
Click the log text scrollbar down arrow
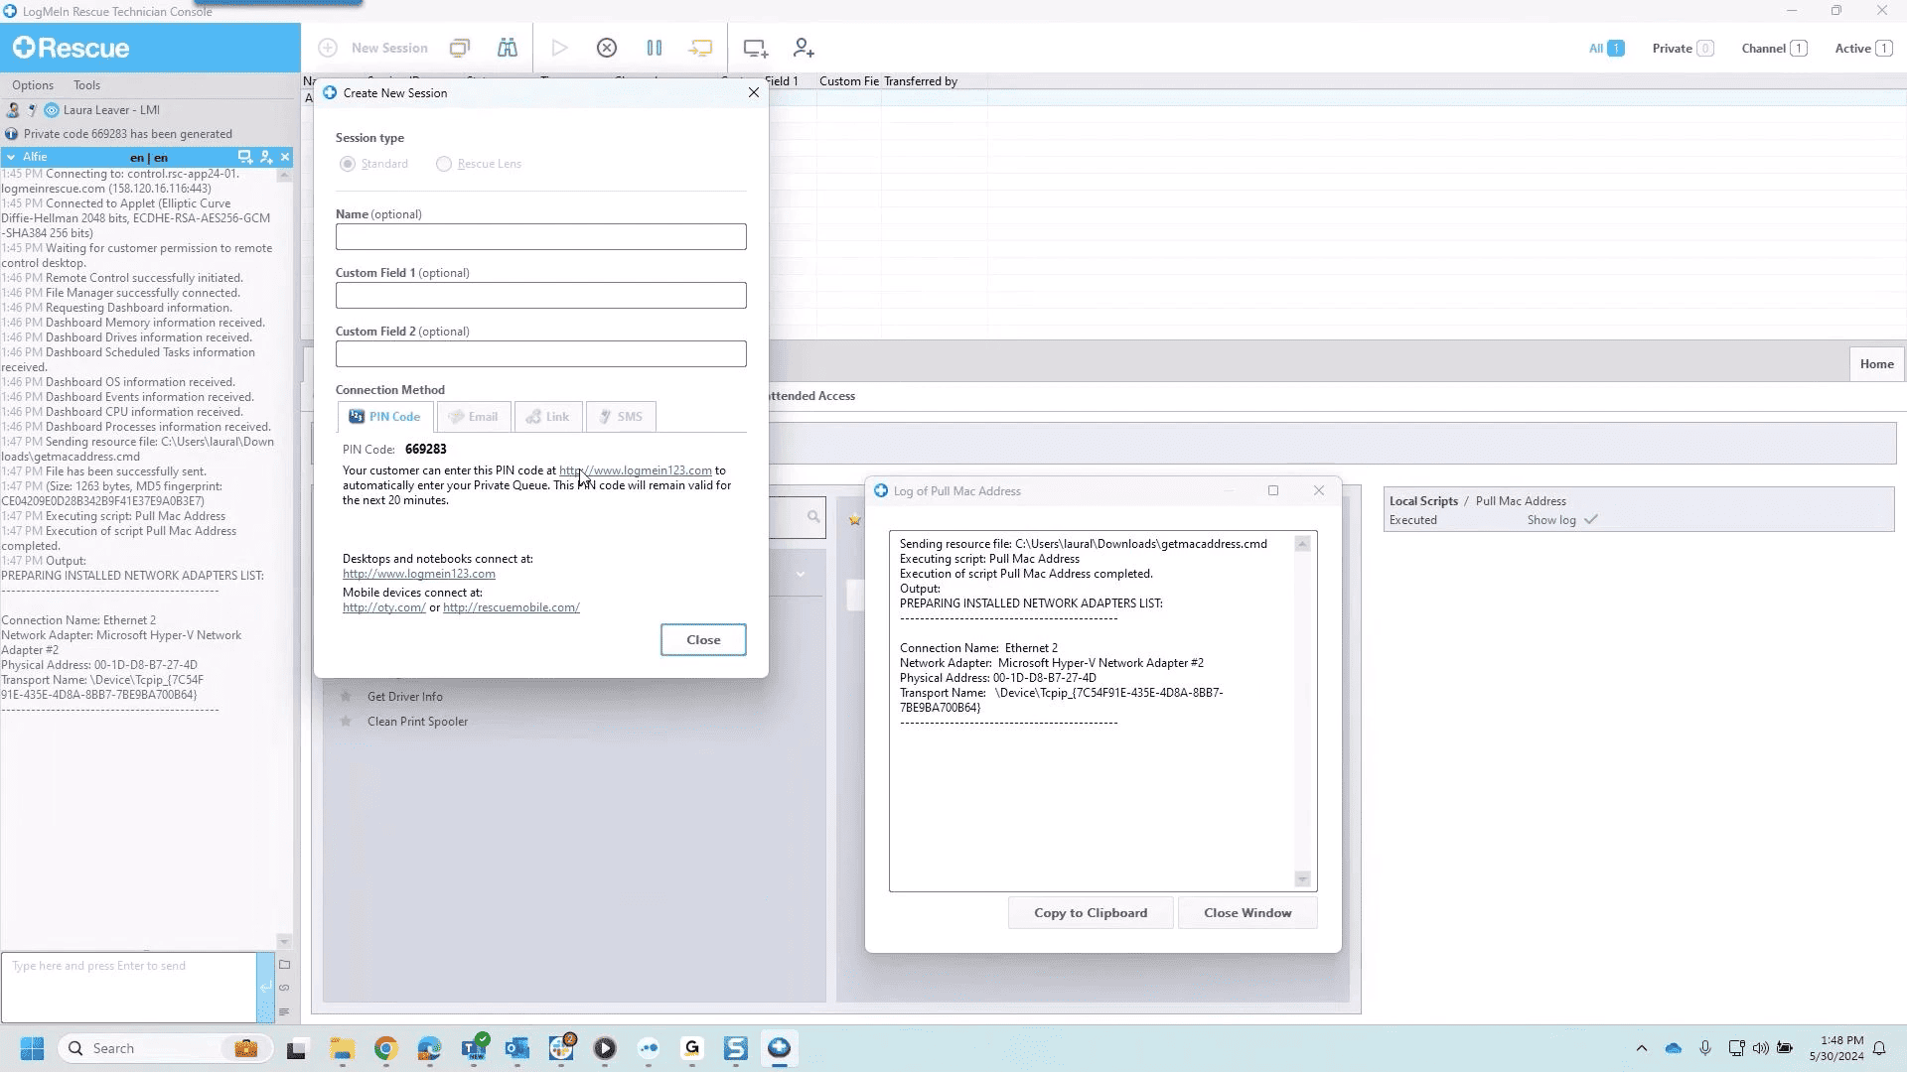click(x=1302, y=879)
